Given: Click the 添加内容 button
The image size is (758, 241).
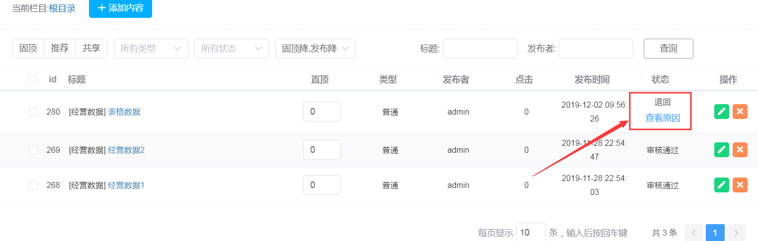Looking at the screenshot, I should pos(120,8).
